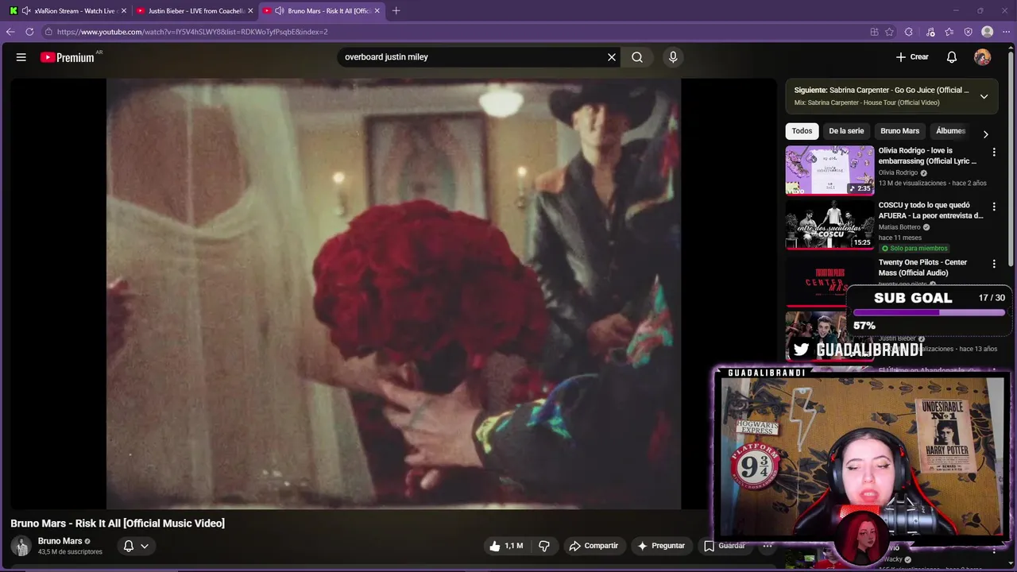Close the Bruno Mars Risk It All tab
This screenshot has height=572, width=1017.
377,10
